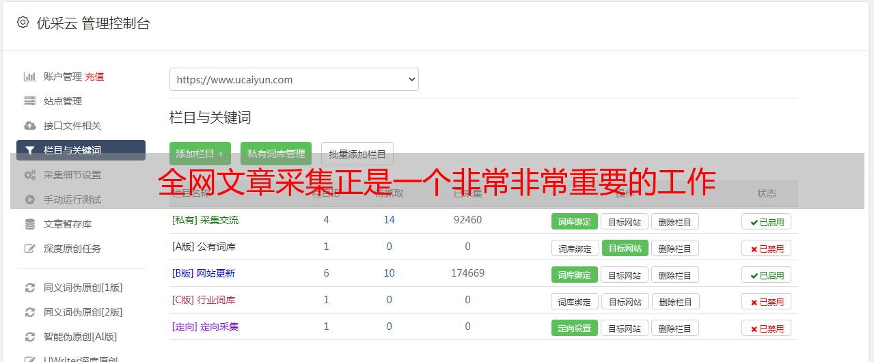Click green 目标网站 for 公有词库 row
Screen dimensions: 874x362
(625, 248)
